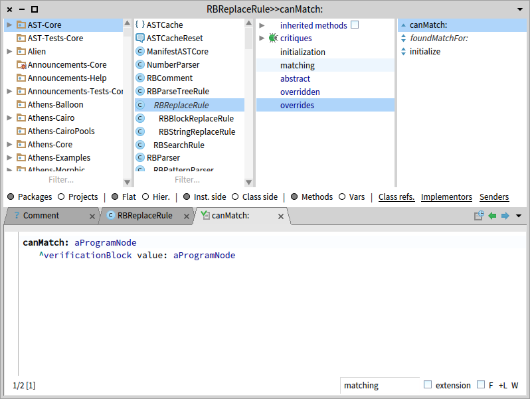The width and height of the screenshot is (530, 399).
Task: Click the AST-Tests-Core package folder icon
Action: (x=21, y=38)
